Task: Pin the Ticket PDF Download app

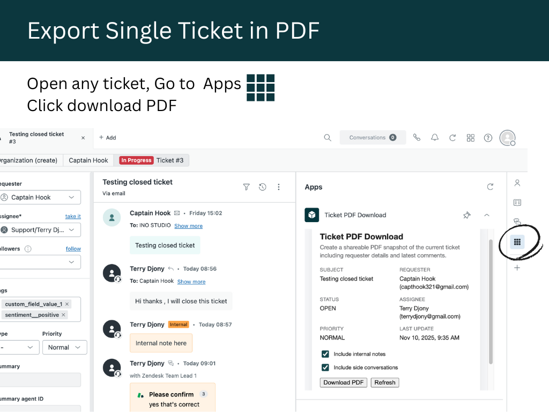Action: (466, 215)
